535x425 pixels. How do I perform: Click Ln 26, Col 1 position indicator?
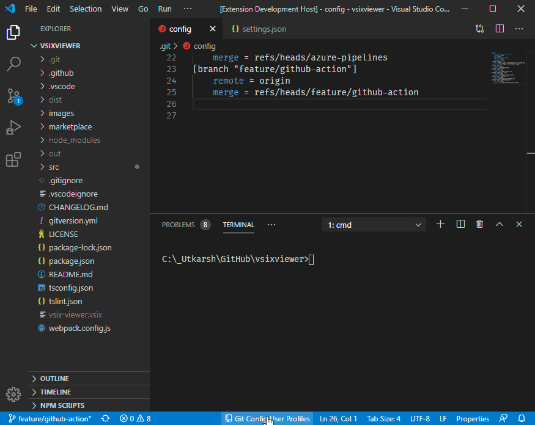point(338,418)
